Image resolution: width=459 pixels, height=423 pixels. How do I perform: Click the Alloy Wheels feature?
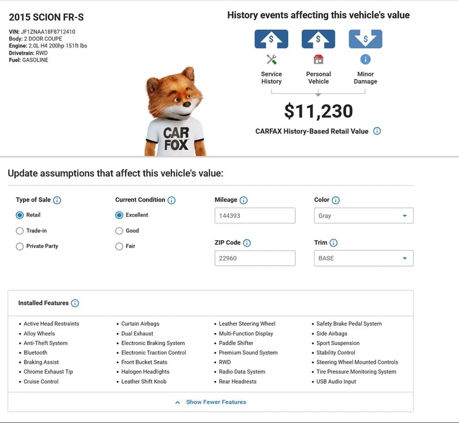[x=39, y=334]
